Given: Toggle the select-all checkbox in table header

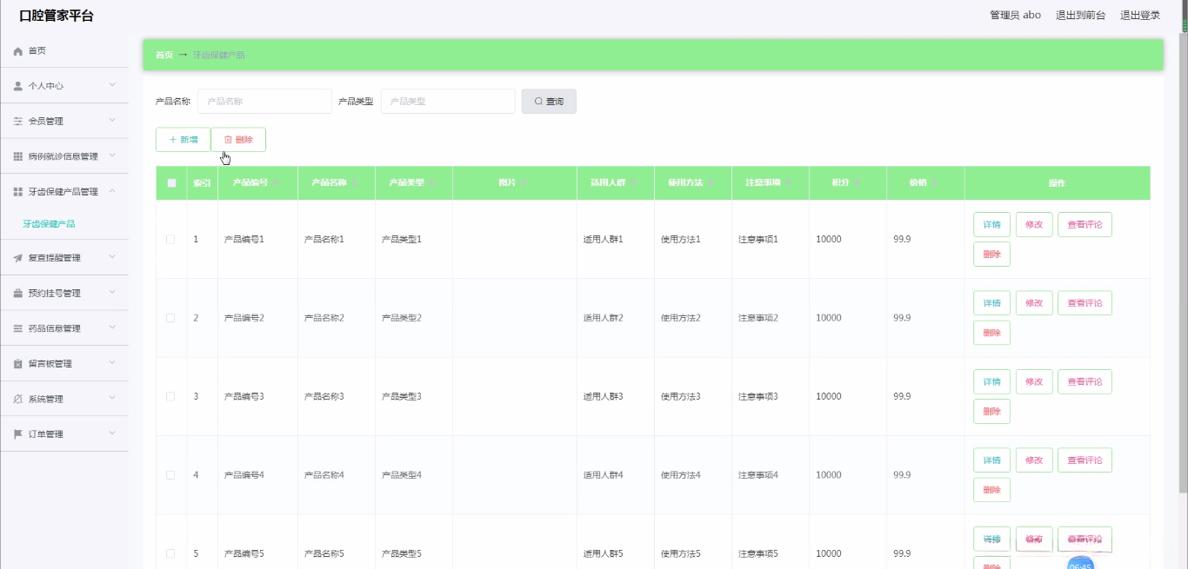Looking at the screenshot, I should (x=171, y=183).
